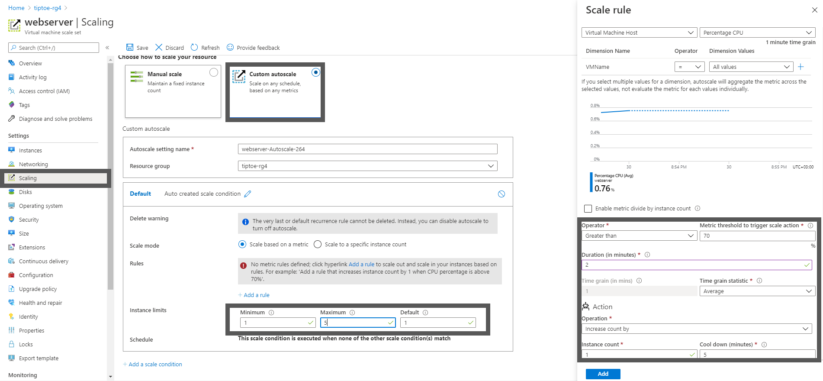
Task: Open Access control (IAM) menu item
Action: (44, 91)
